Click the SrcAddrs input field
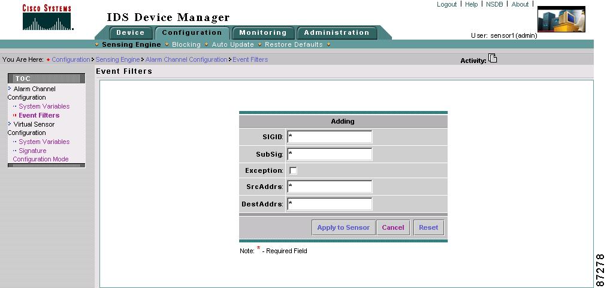The width and height of the screenshot is (607, 288). coord(330,187)
